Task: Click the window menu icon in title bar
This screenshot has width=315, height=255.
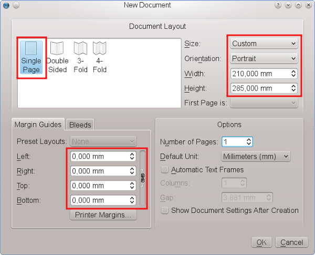Action: pos(6,5)
